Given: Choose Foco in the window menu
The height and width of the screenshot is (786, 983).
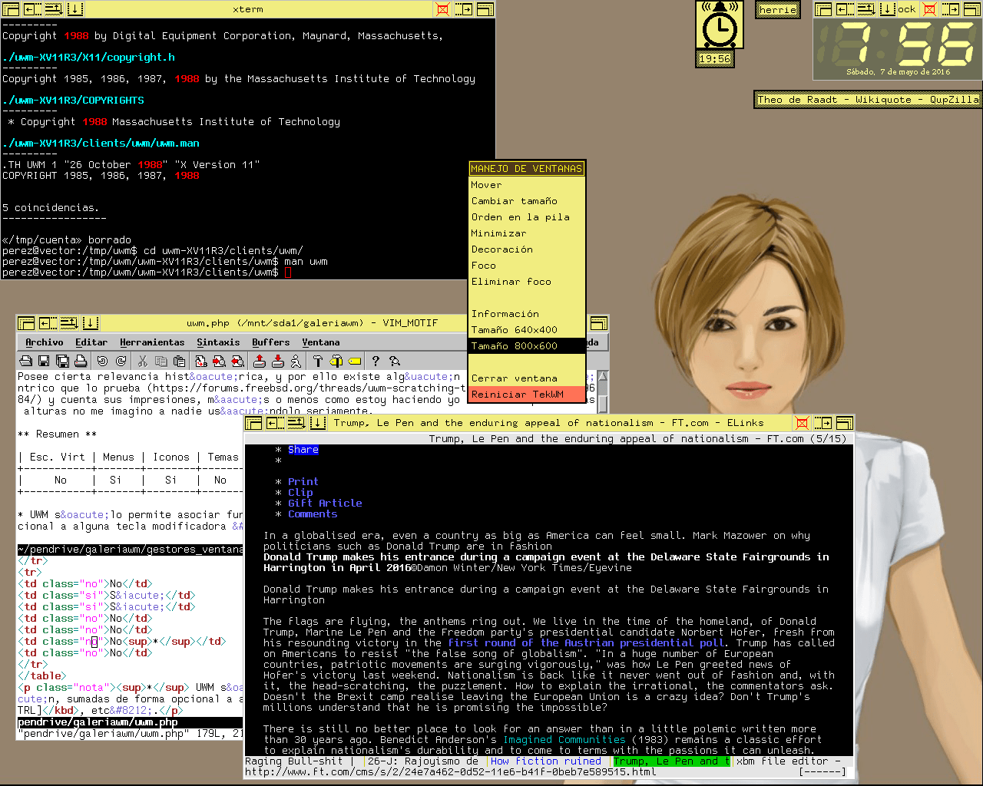Looking at the screenshot, I should pyautogui.click(x=527, y=266).
